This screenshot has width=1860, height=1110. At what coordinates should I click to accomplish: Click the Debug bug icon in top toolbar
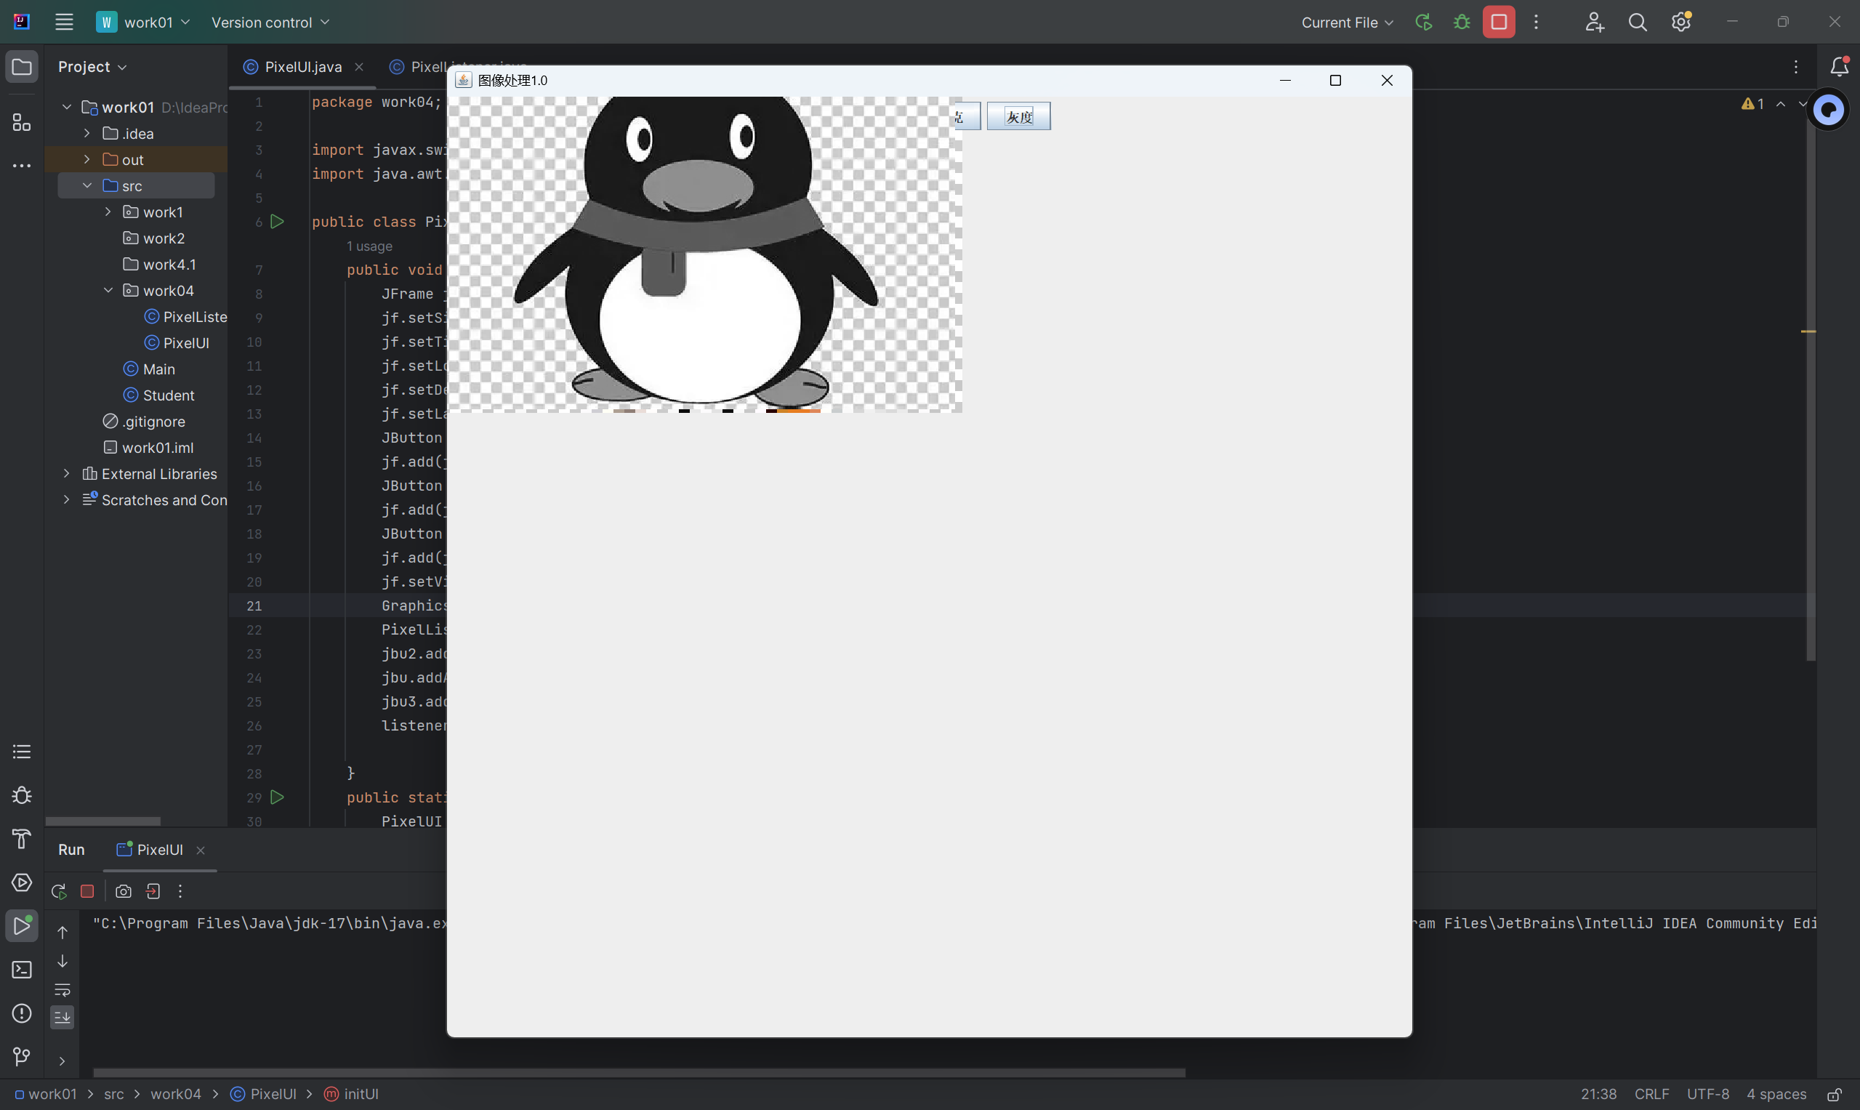pos(1462,22)
